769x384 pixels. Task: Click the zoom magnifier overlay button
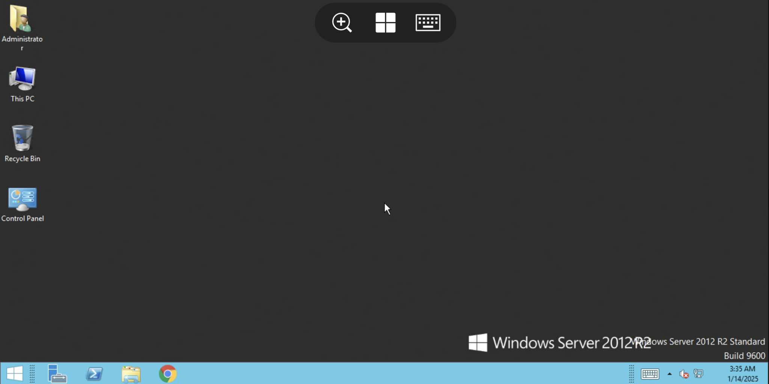click(342, 22)
